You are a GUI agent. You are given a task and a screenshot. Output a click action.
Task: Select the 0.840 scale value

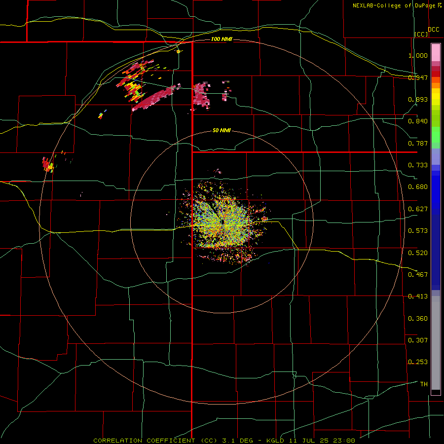pos(418,121)
